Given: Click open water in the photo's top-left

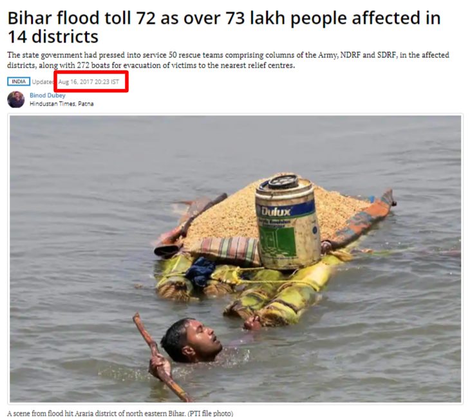Looking at the screenshot, I should pos(75,150).
